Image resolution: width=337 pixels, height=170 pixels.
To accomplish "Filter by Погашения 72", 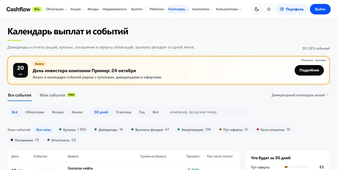I will pyautogui.click(x=25, y=140).
